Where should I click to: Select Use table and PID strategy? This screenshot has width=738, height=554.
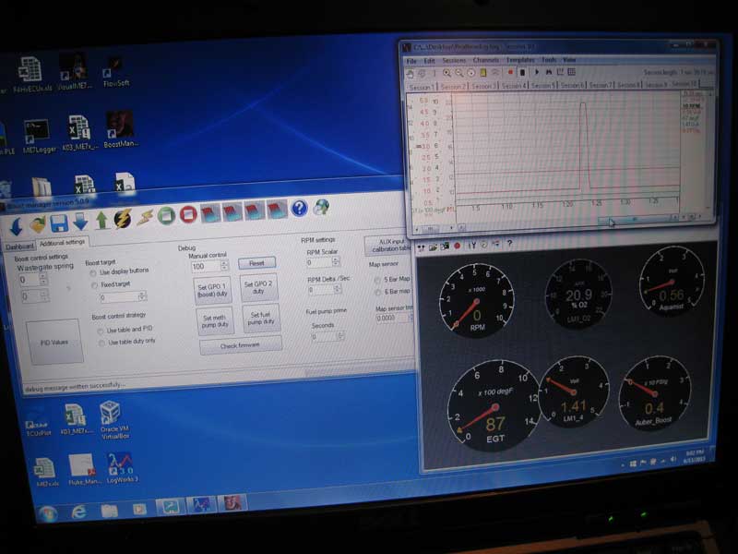[x=101, y=330]
